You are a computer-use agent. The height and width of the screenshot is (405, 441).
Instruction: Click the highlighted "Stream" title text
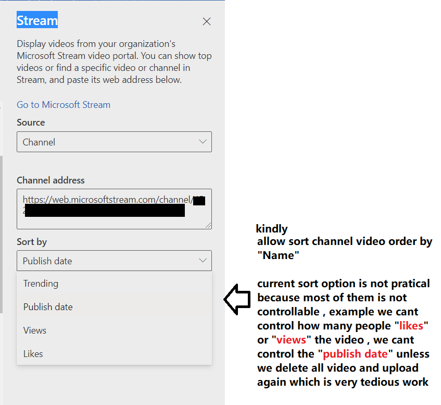click(37, 20)
